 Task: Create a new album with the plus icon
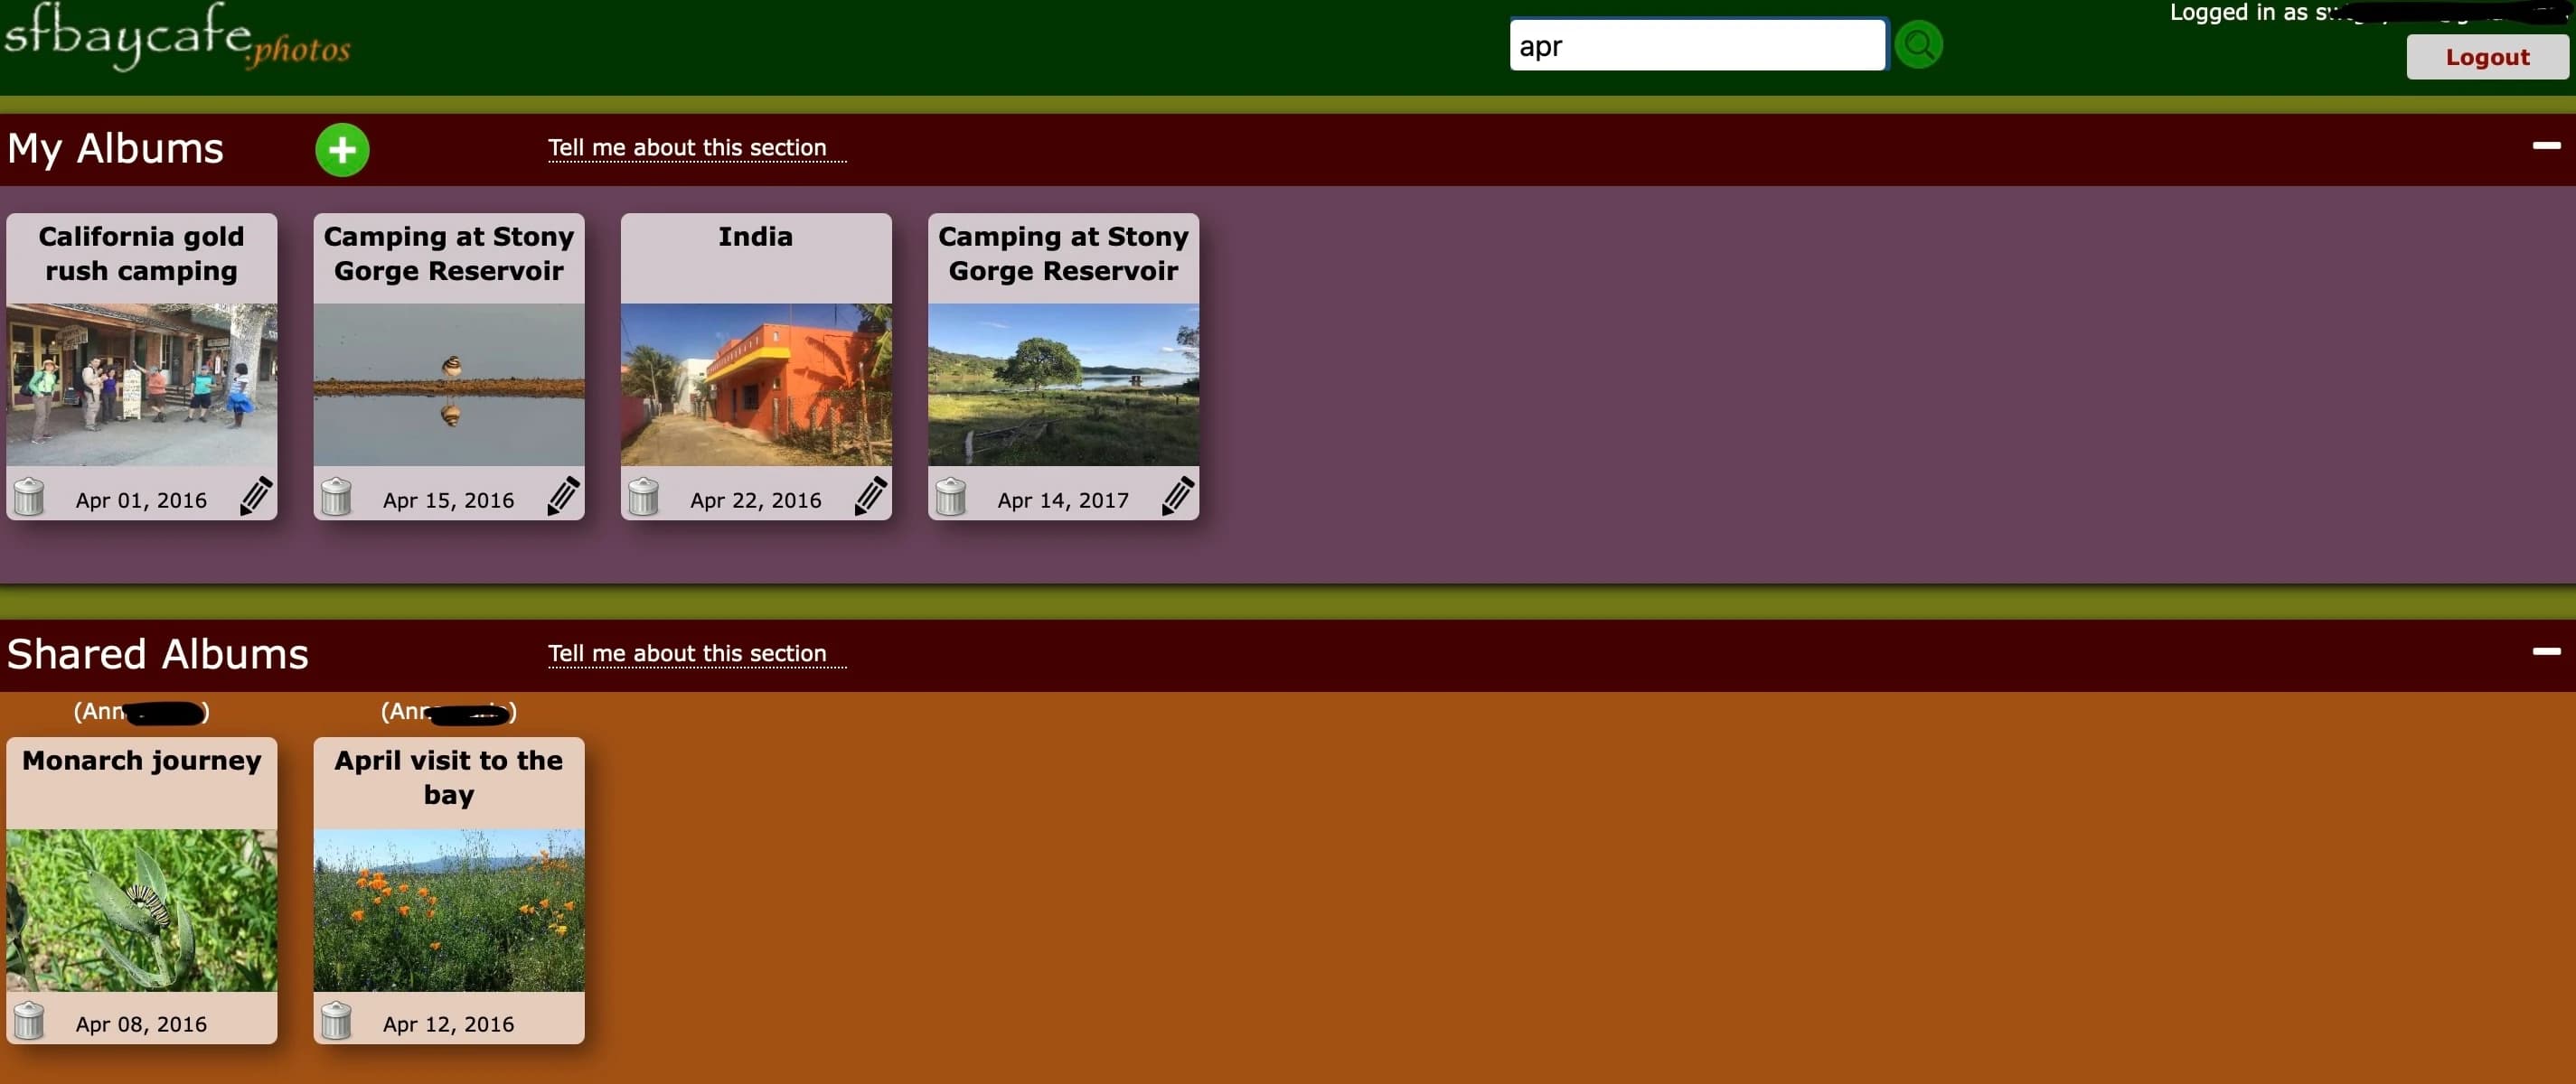coord(342,149)
